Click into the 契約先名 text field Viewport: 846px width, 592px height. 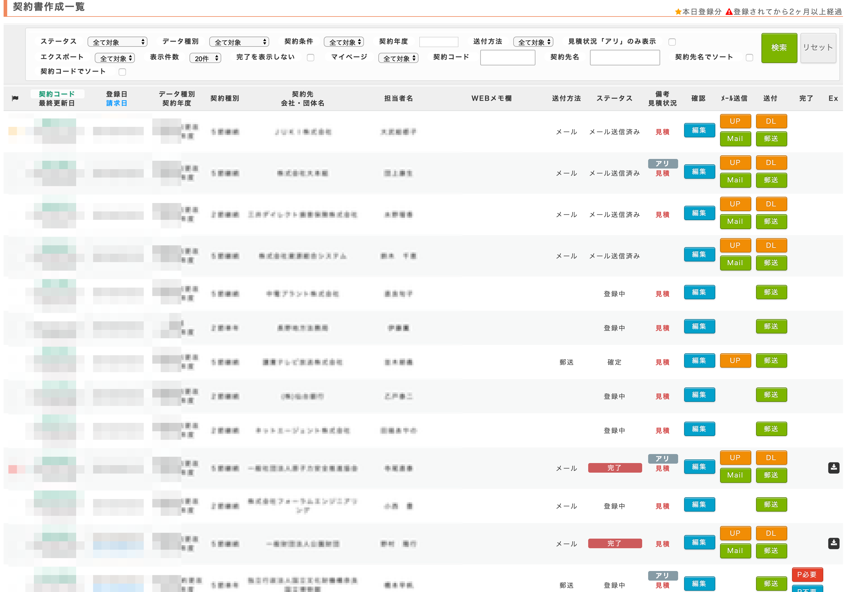point(624,58)
